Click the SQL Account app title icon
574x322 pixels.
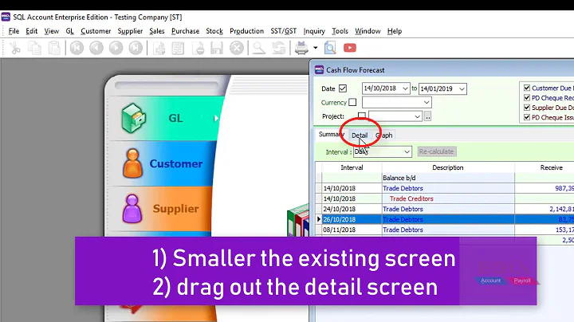(x=6, y=17)
